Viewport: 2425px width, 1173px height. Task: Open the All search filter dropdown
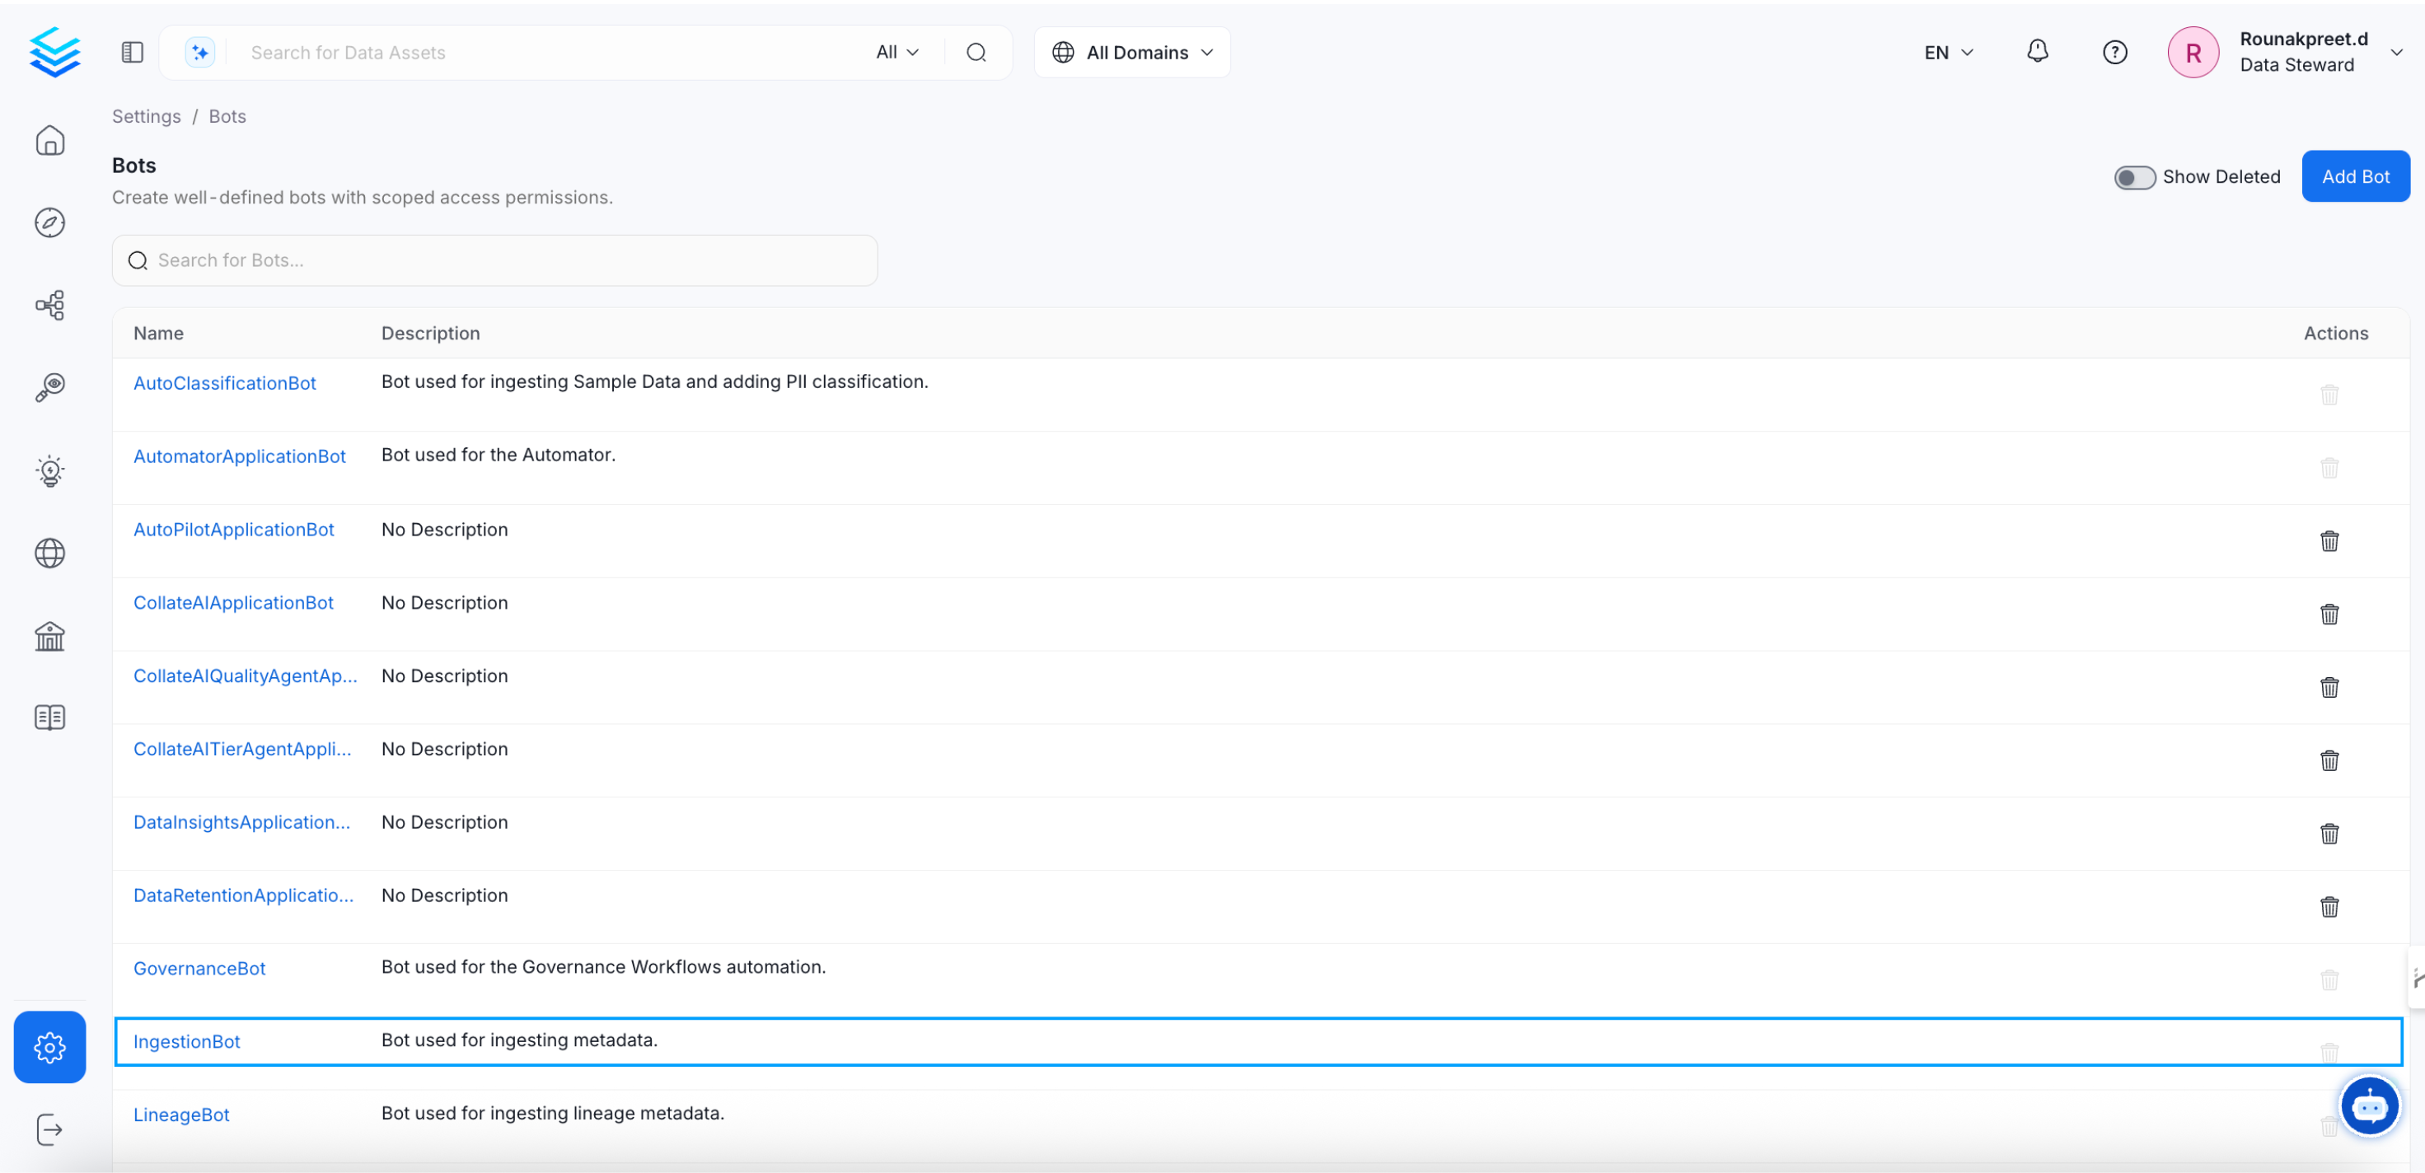click(x=897, y=52)
